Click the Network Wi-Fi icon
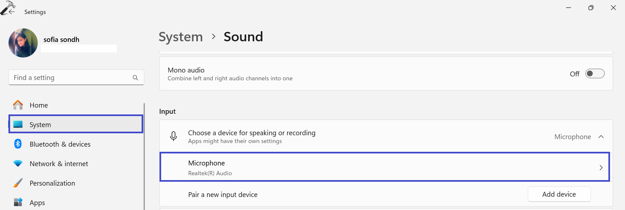The image size is (625, 210). coord(18,164)
